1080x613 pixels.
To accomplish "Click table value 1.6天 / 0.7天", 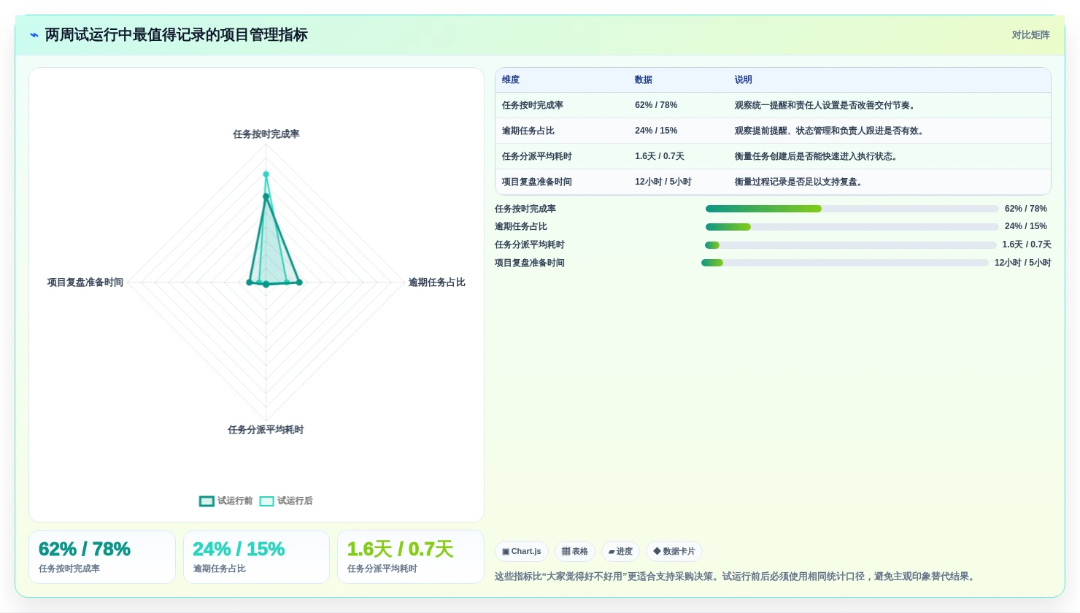I will [660, 157].
